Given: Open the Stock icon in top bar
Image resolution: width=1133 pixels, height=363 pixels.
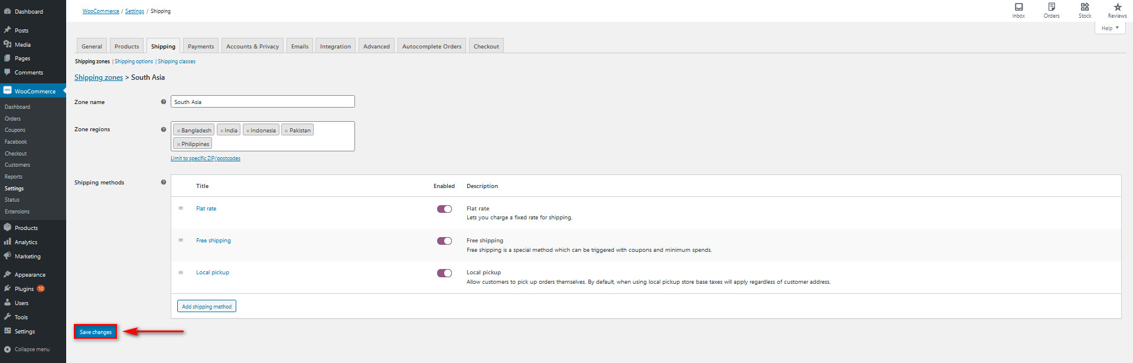Looking at the screenshot, I should pyautogui.click(x=1085, y=7).
